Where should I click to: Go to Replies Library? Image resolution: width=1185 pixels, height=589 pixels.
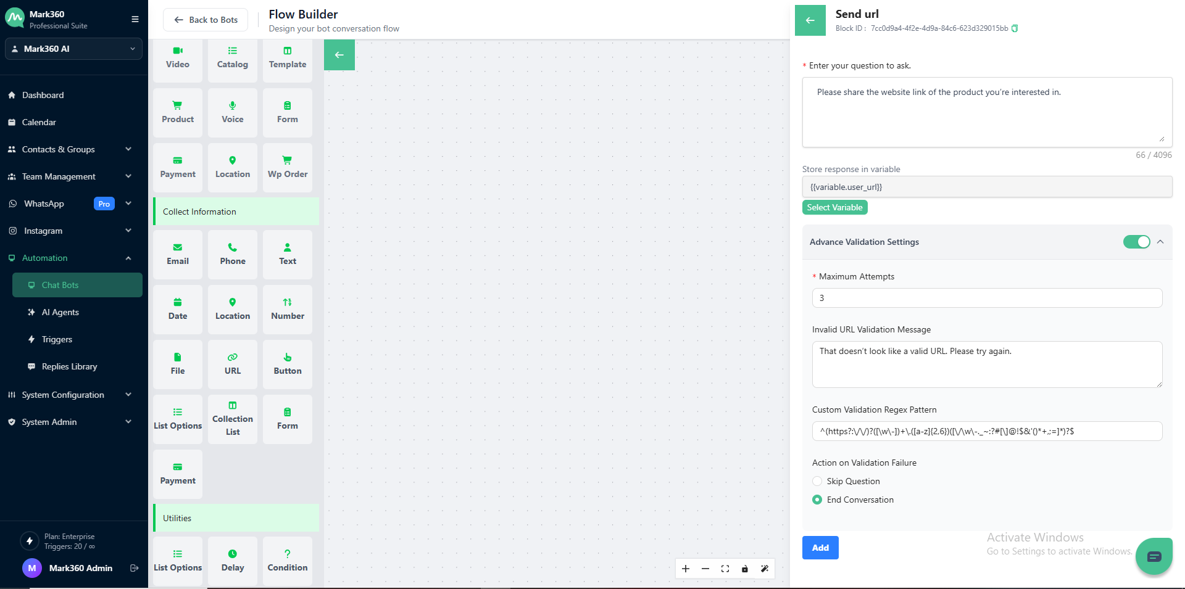tap(69, 366)
